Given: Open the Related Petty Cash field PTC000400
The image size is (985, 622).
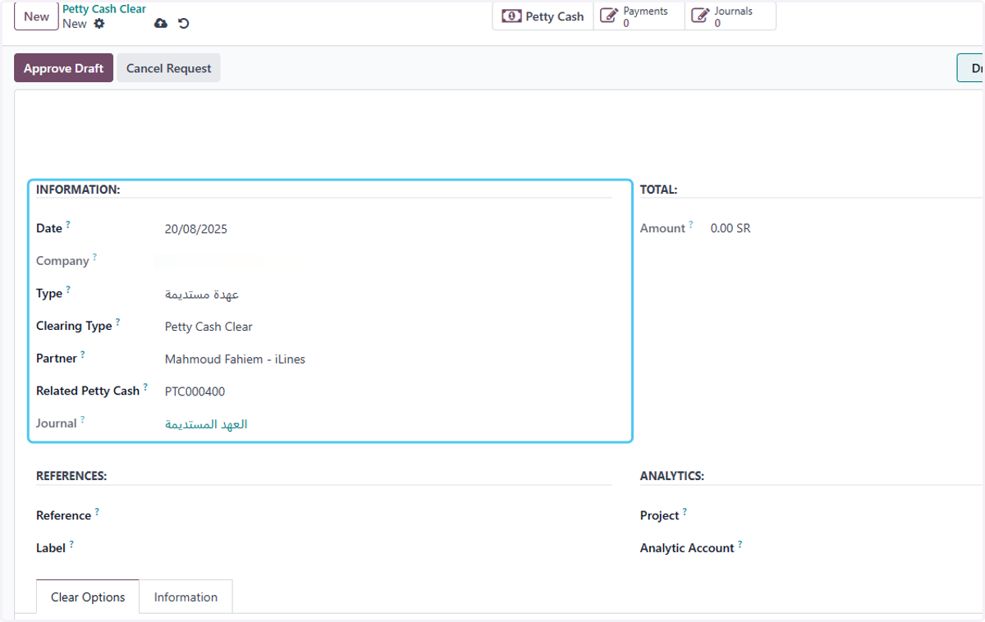Looking at the screenshot, I should 387,391.
